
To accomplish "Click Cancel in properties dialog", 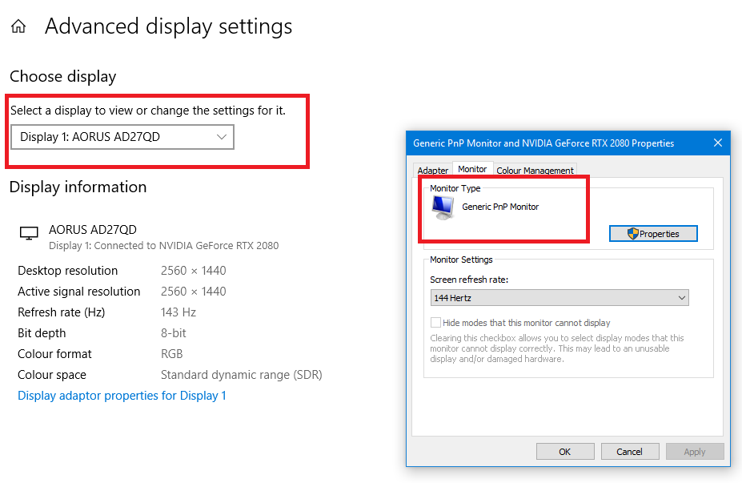I will pyautogui.click(x=630, y=451).
